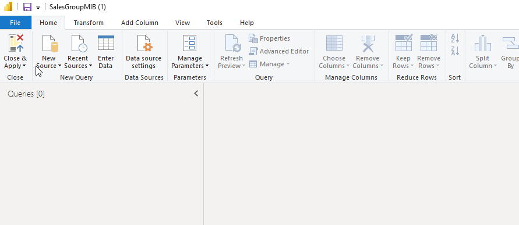This screenshot has width=519, height=225.
Task: Sort descending with the Z-A icon
Action: [x=455, y=51]
